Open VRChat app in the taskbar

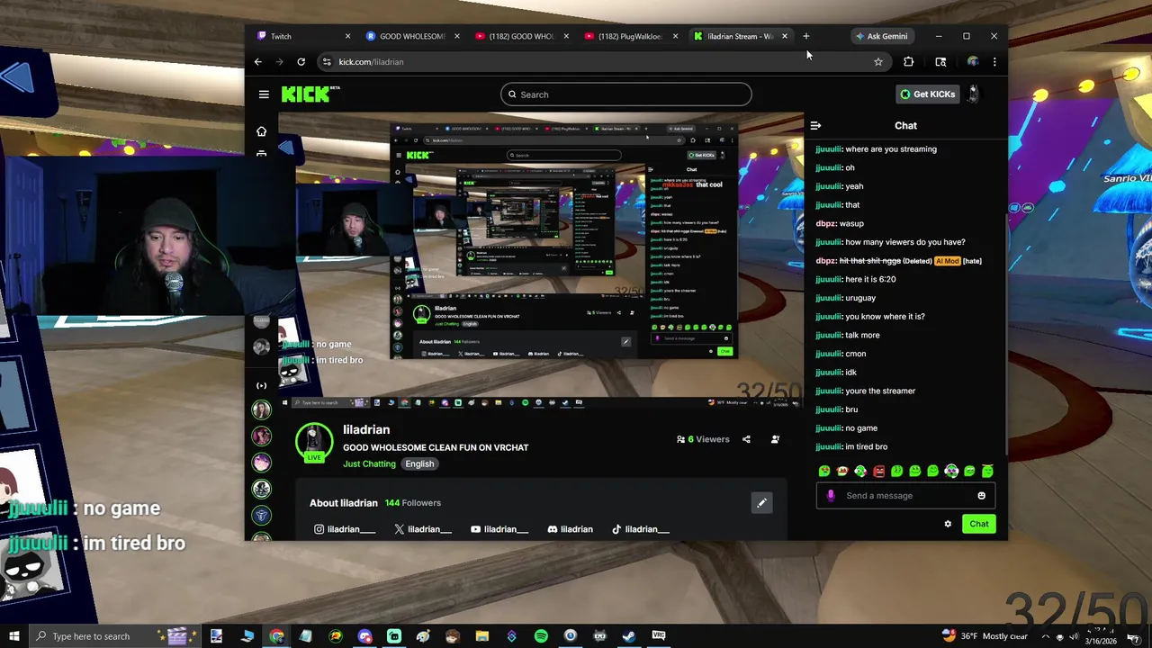pos(659,636)
